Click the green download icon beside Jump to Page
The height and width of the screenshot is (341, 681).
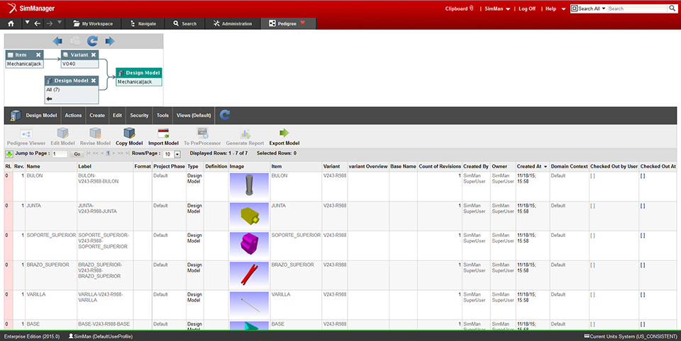(9, 154)
